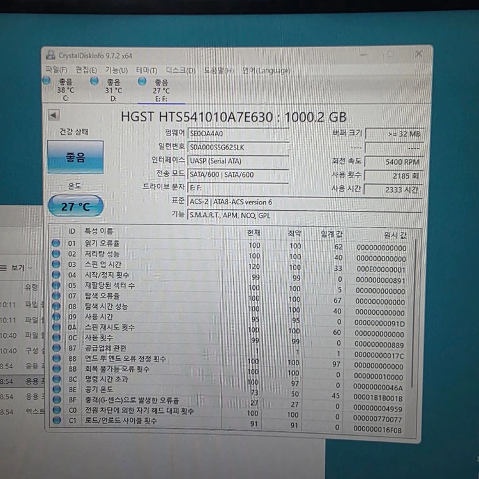Open the 편집(E) menu
The width and height of the screenshot is (479, 479).
click(86, 70)
